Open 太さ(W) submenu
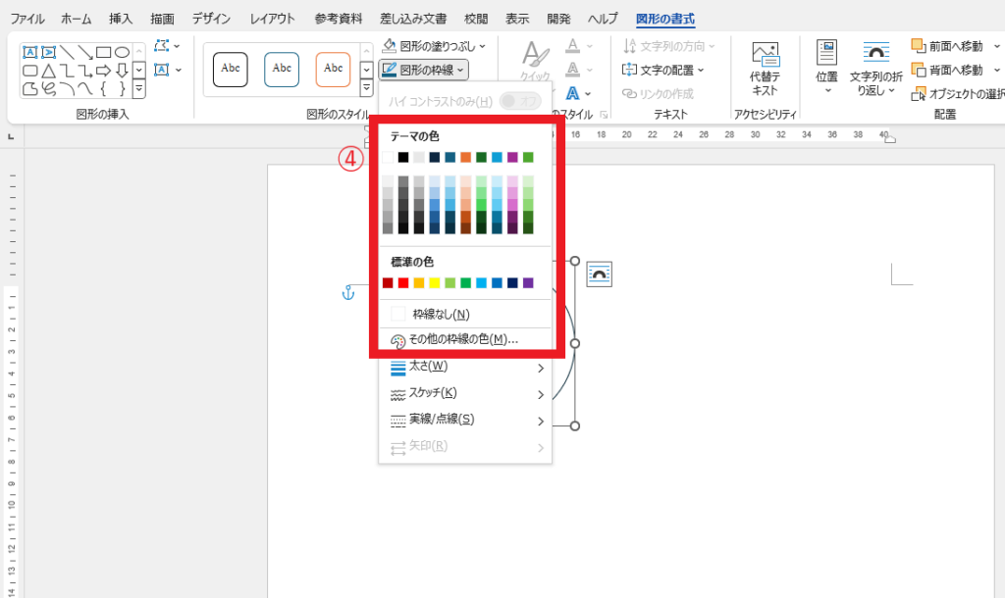Viewport: 1005px width, 598px height. click(x=465, y=367)
